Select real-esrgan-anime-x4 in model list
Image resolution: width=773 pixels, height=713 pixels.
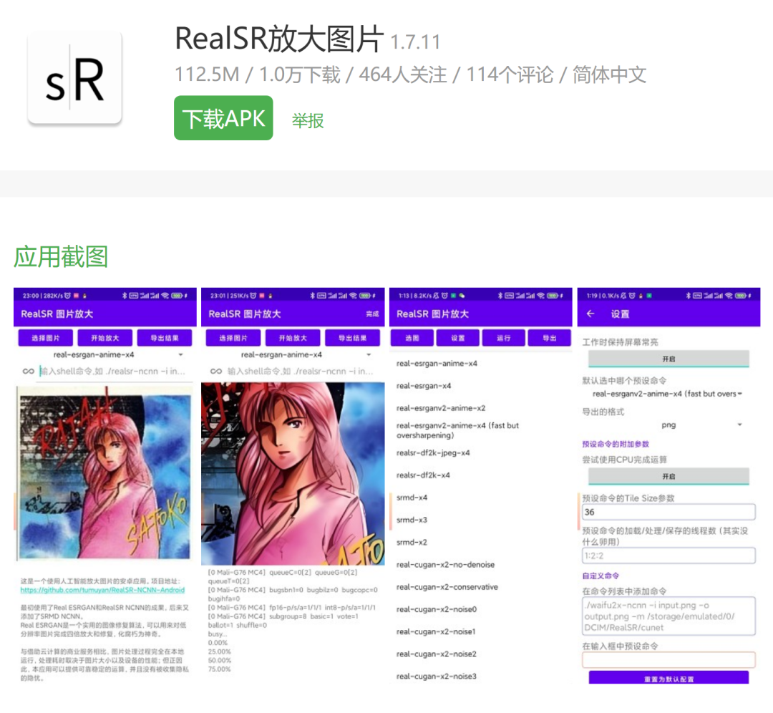click(437, 364)
